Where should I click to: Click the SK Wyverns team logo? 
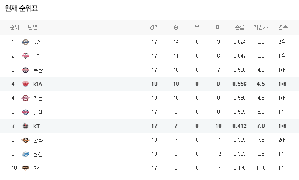[25, 168]
